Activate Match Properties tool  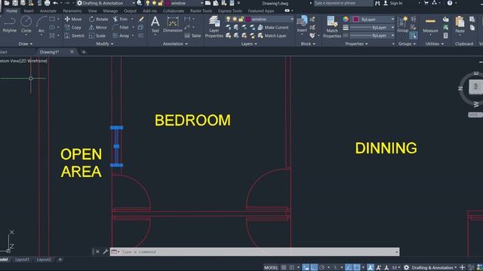click(332, 27)
